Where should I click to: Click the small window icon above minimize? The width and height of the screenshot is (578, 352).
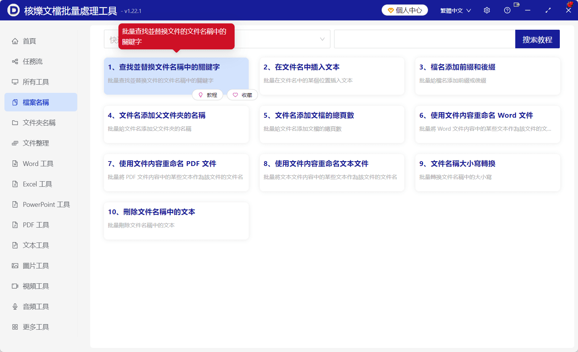[516, 4]
